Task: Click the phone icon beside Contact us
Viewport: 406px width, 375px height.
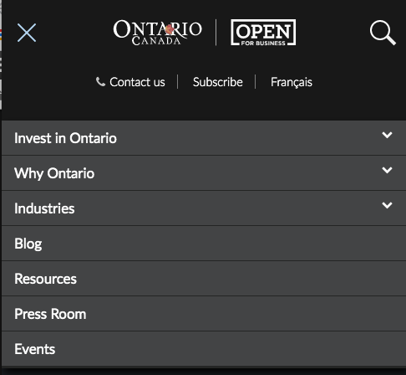Action: (x=100, y=82)
